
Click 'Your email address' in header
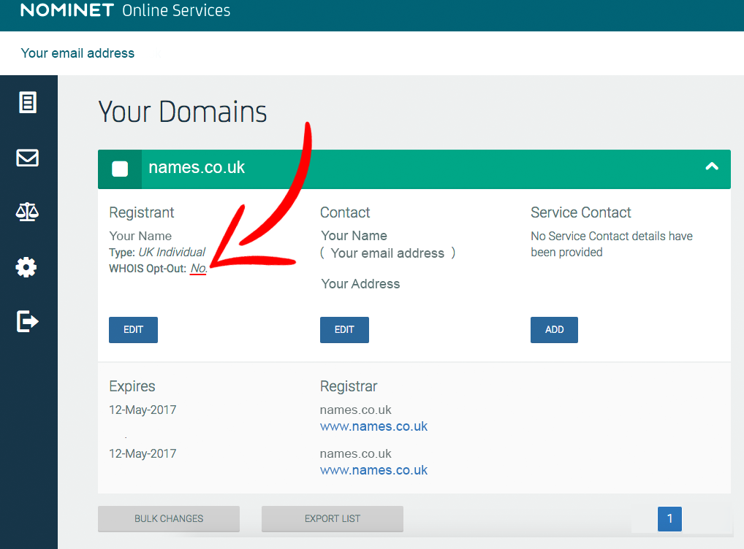click(x=77, y=53)
